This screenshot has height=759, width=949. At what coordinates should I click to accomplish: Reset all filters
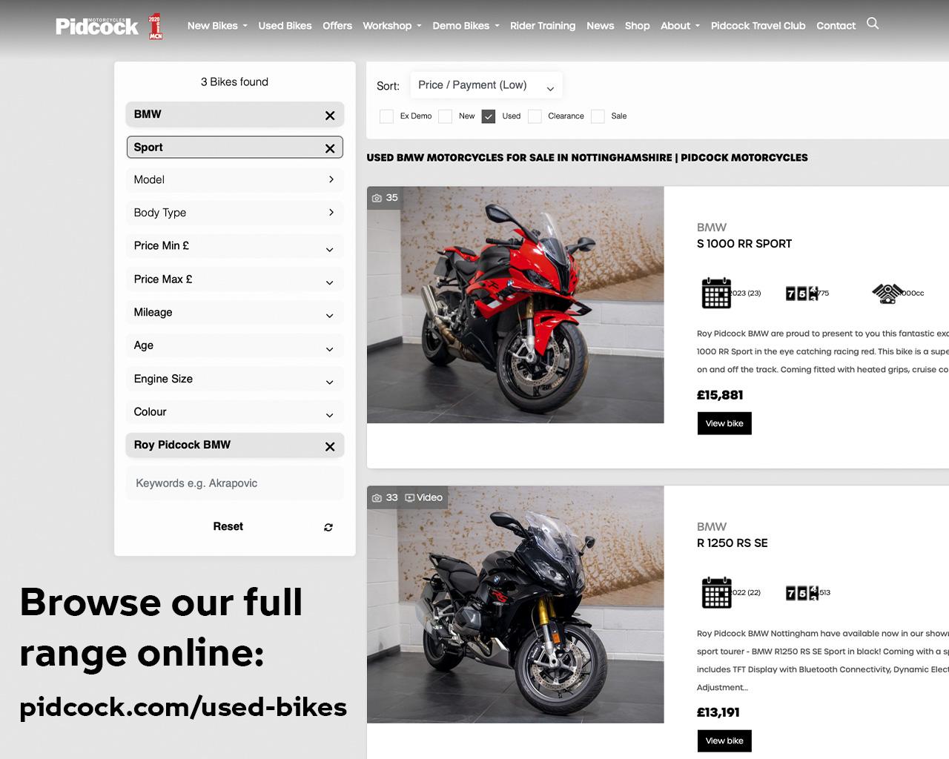coord(228,527)
